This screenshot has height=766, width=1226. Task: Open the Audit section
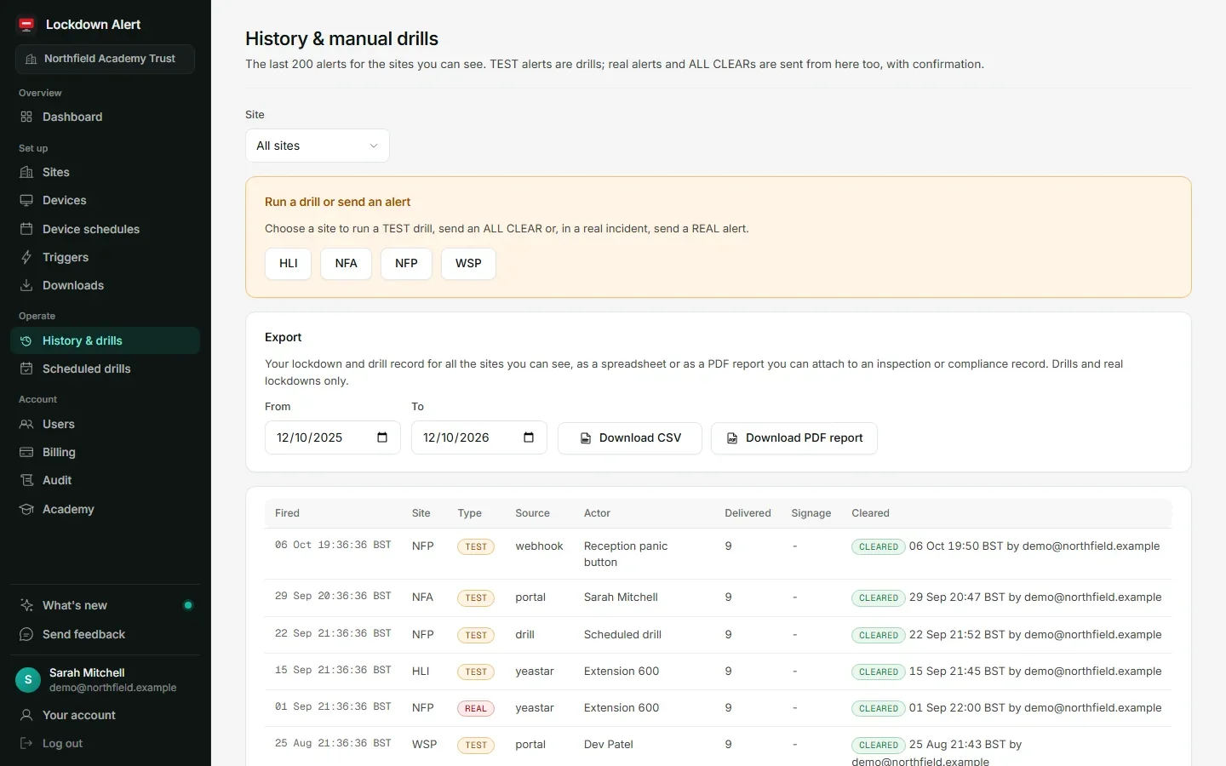point(105,480)
